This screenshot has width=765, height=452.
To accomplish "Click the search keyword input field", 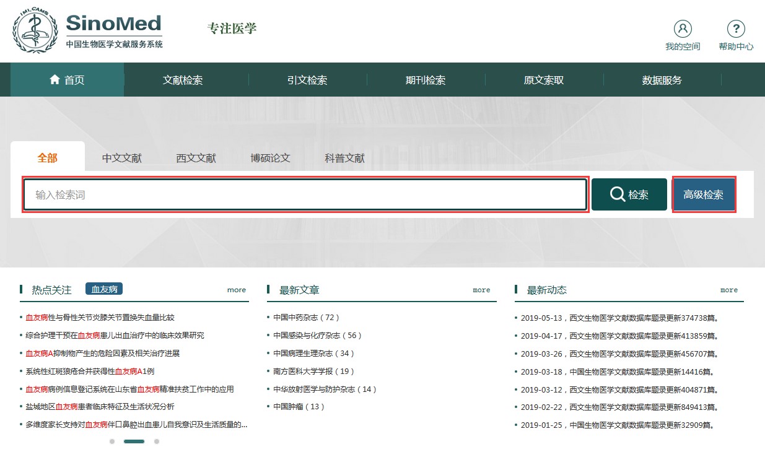I will click(305, 195).
